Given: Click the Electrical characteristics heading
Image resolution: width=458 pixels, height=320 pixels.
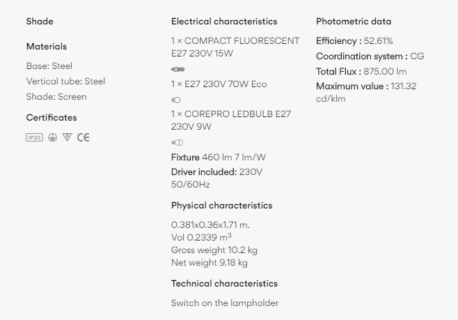Looking at the screenshot, I should (x=224, y=22).
